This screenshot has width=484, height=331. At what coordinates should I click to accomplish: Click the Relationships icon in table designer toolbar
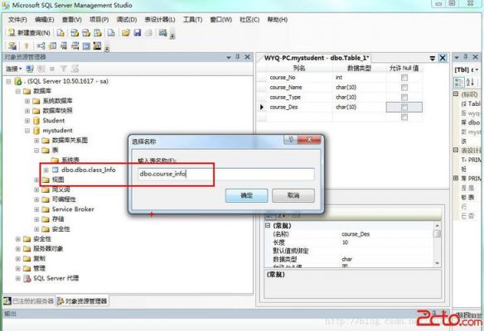tap(41, 46)
